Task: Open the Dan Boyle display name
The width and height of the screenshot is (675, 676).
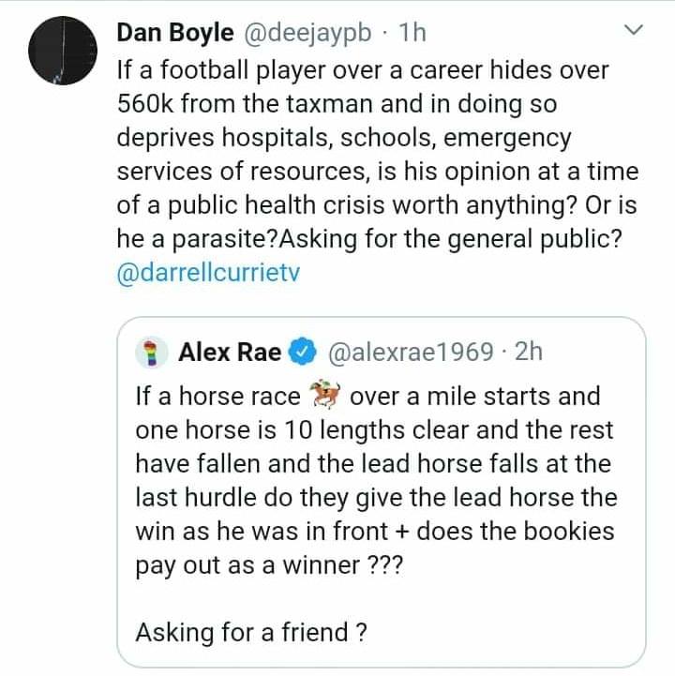Action: [x=175, y=33]
